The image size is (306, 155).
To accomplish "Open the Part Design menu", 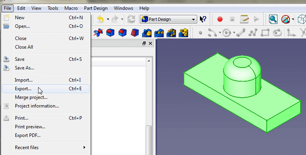I will coord(96,8).
